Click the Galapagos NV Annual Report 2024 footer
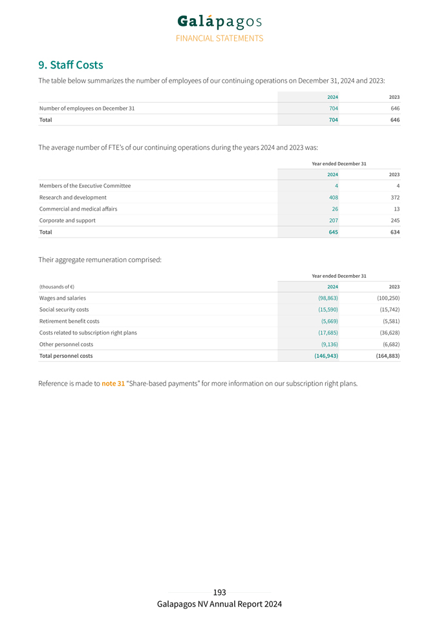This screenshot has width=439, height=620. [219, 604]
